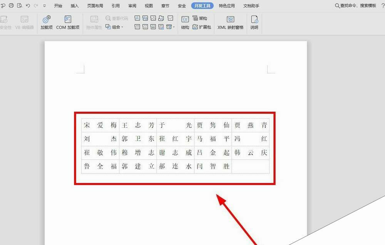Click the table cell 穆增志

pyautogui.click(x=138, y=152)
